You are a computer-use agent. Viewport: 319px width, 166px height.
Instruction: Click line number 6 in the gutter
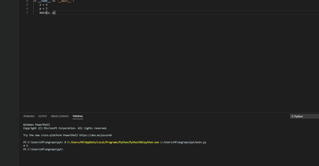(x=27, y=9)
